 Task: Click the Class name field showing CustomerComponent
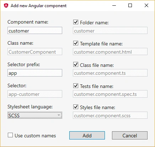pyautogui.click(x=35, y=52)
